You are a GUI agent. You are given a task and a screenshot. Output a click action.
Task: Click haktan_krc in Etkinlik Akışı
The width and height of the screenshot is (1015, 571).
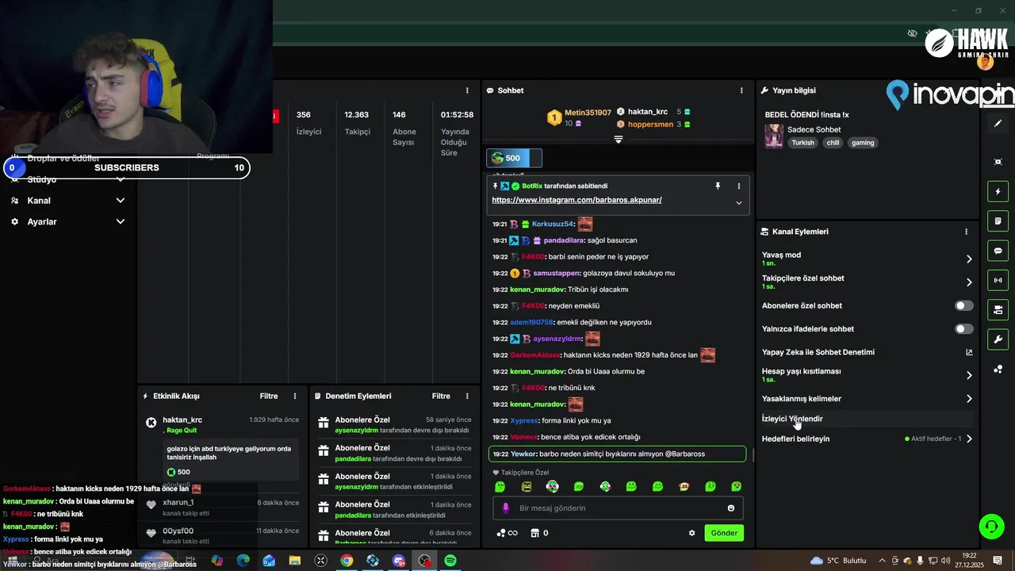click(182, 420)
